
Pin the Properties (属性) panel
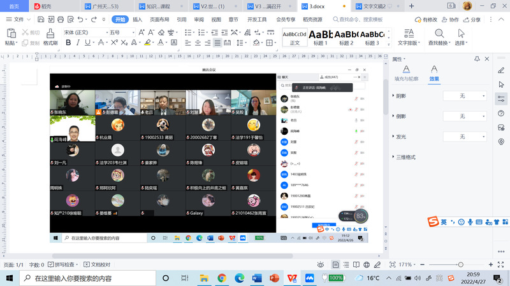click(x=477, y=59)
